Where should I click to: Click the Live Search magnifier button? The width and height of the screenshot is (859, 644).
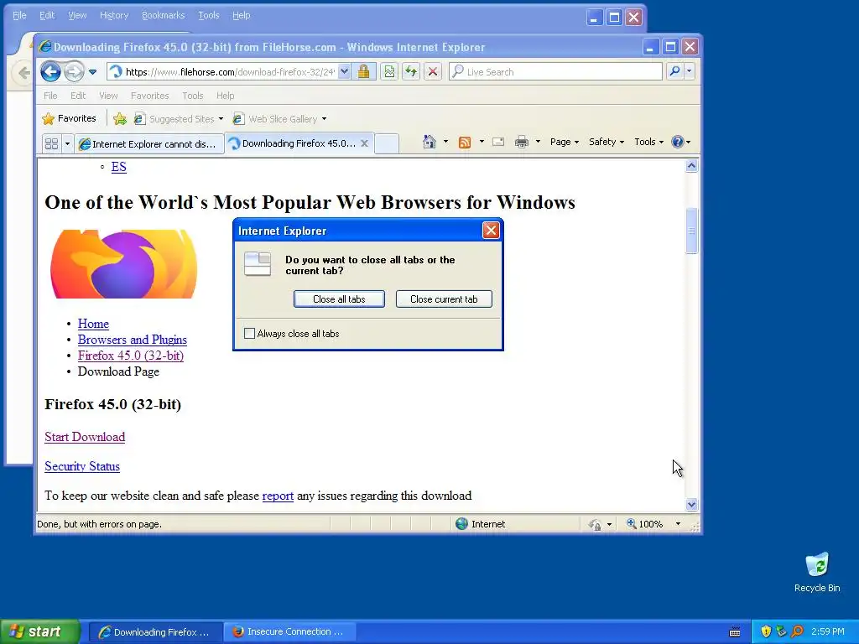coord(675,71)
